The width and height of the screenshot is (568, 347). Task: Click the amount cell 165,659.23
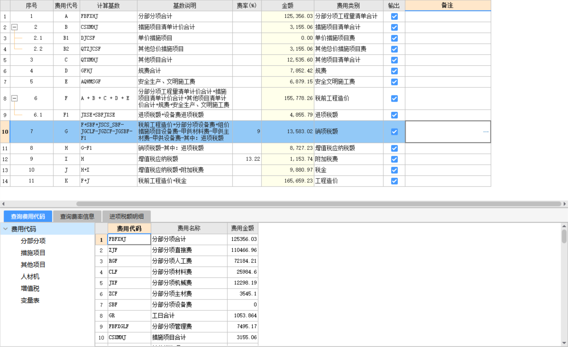pos(288,181)
